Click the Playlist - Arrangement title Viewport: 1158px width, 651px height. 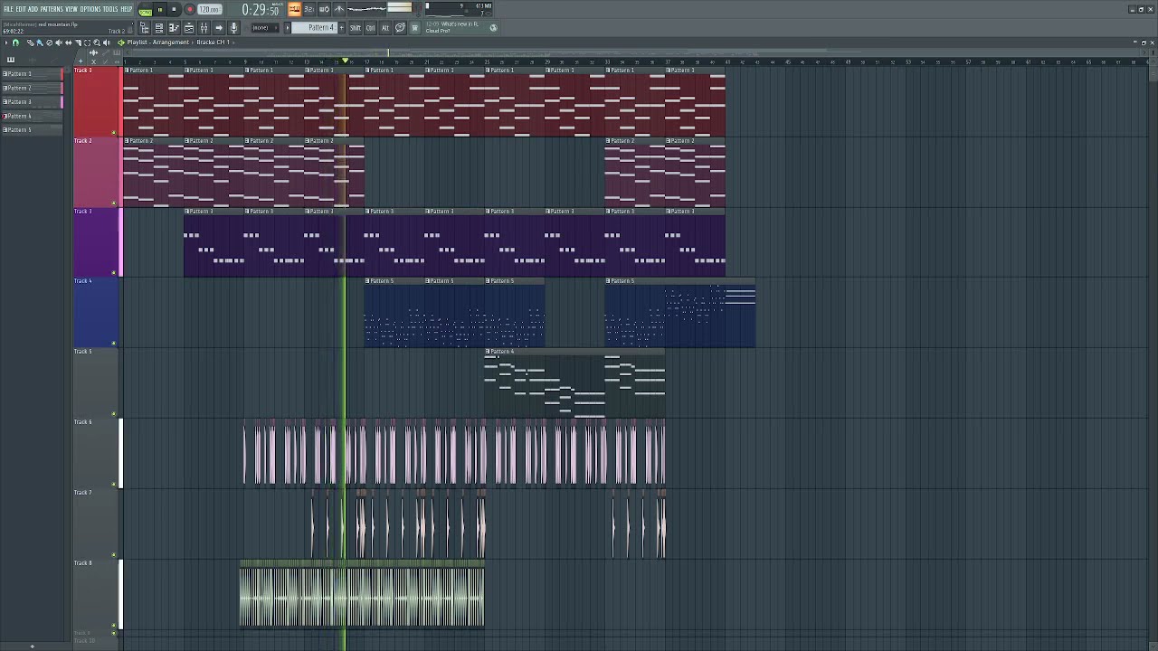coord(157,42)
